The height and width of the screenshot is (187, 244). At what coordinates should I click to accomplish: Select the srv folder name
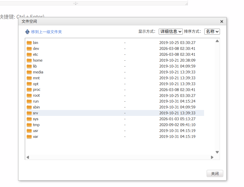(x=36, y=113)
